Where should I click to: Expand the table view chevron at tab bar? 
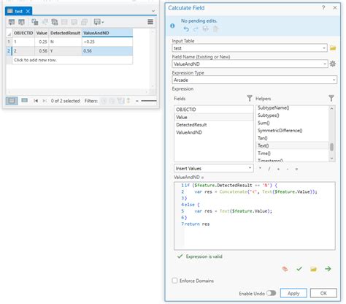pos(153,11)
